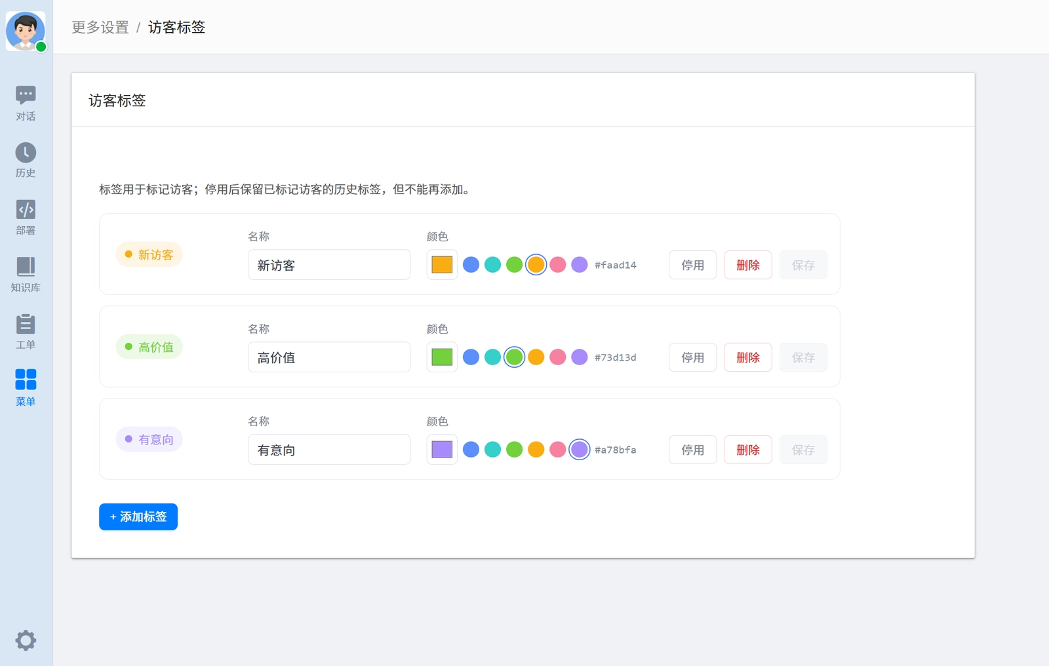
Task: Delete the 有意向 tag
Action: (x=747, y=450)
